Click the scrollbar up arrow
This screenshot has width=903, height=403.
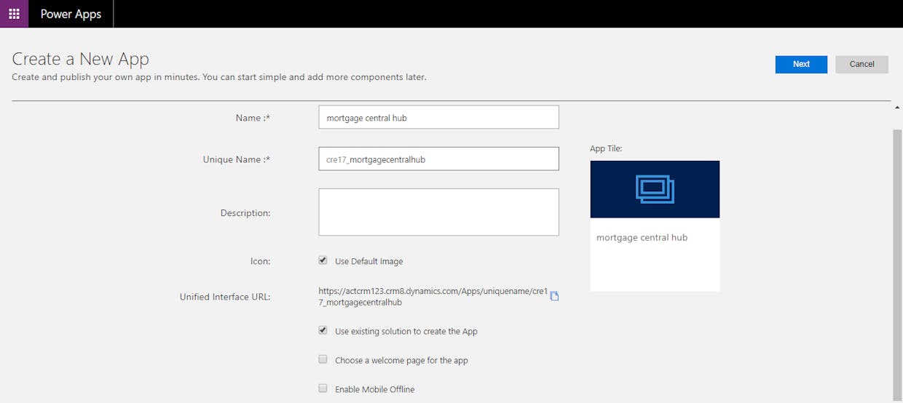pos(897,107)
